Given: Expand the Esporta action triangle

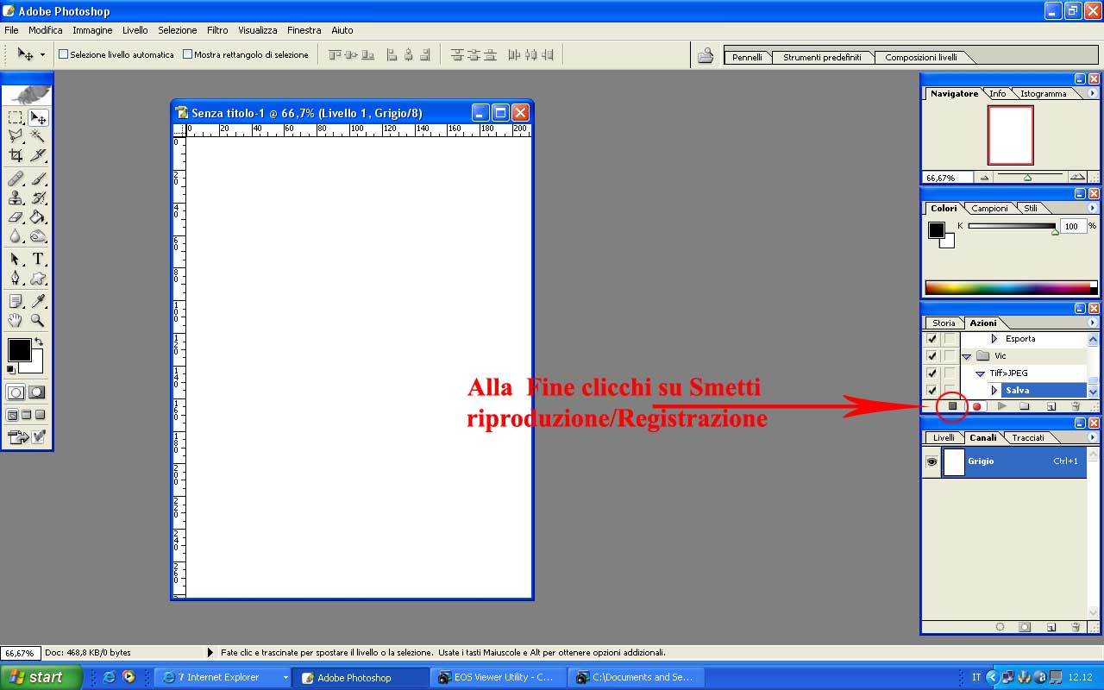Looking at the screenshot, I should click(x=994, y=339).
